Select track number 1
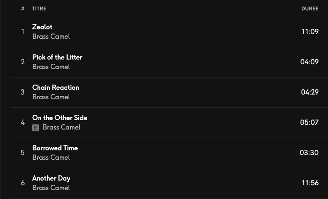 (22, 32)
